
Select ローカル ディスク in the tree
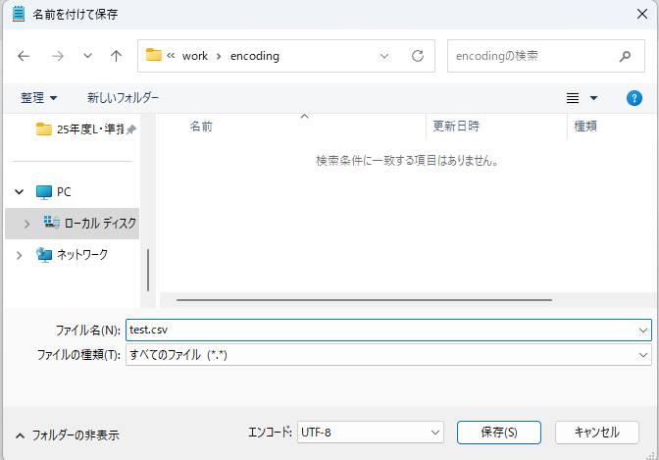[x=90, y=223]
